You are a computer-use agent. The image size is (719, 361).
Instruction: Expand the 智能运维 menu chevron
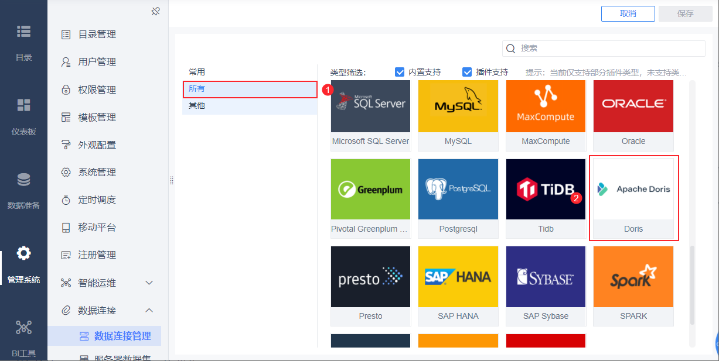click(x=149, y=283)
